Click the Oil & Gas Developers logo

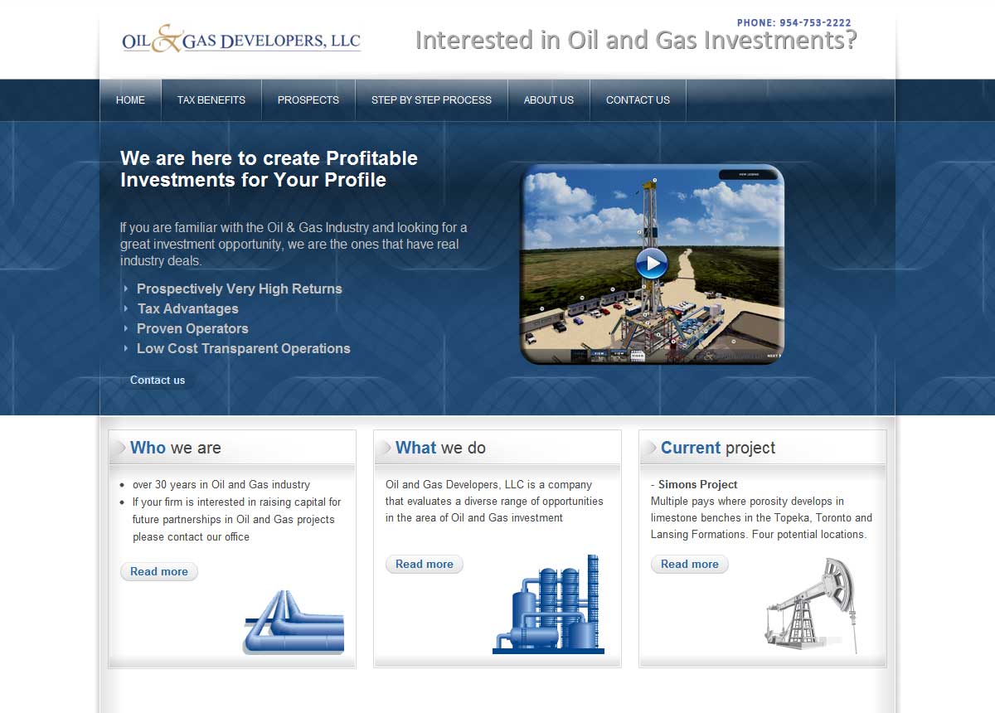[241, 40]
